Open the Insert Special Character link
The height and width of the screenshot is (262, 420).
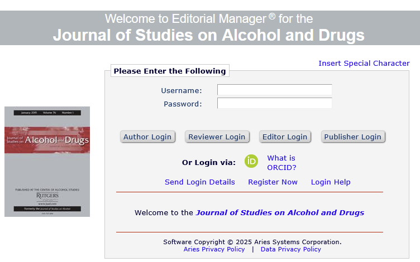point(364,64)
